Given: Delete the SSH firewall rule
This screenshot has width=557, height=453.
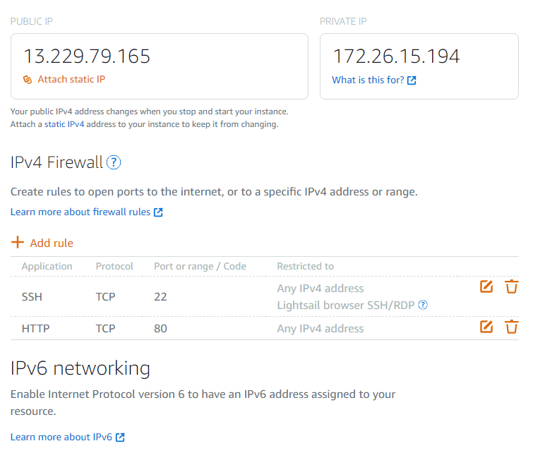Looking at the screenshot, I should 512,286.
